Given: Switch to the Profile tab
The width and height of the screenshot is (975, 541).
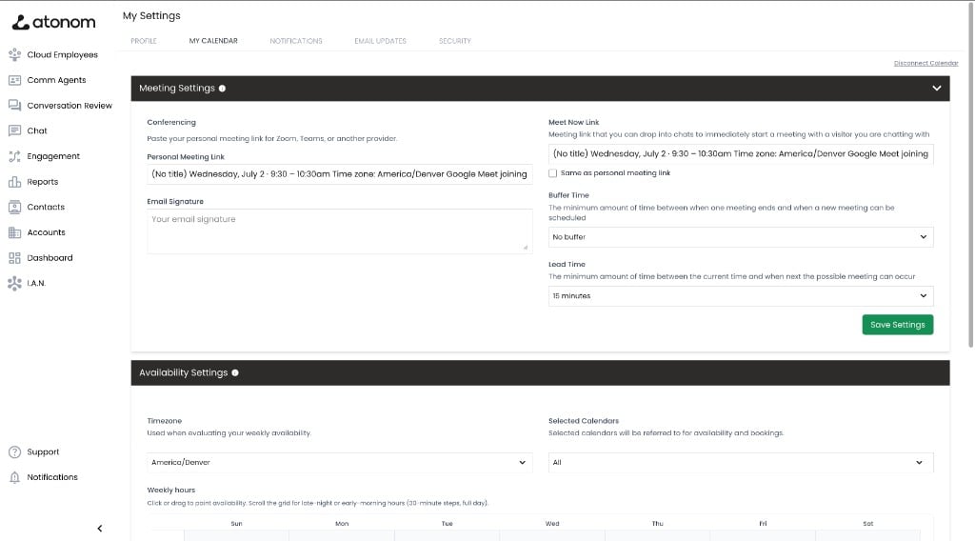Looking at the screenshot, I should pyautogui.click(x=144, y=41).
